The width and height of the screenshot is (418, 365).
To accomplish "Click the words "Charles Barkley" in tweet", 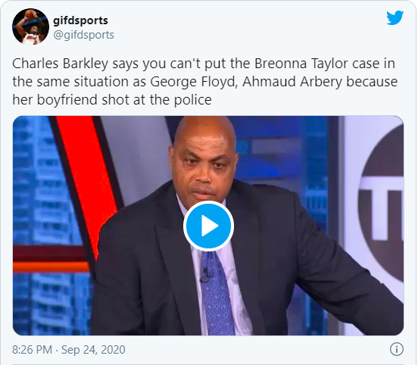I will (x=61, y=64).
